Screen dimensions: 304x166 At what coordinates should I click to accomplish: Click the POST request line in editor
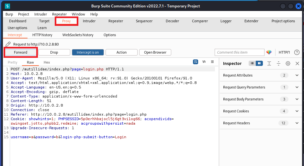click(67, 69)
